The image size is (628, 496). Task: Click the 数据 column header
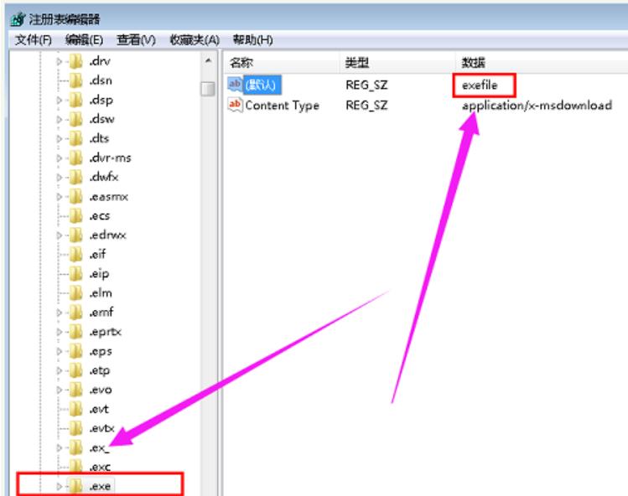474,63
